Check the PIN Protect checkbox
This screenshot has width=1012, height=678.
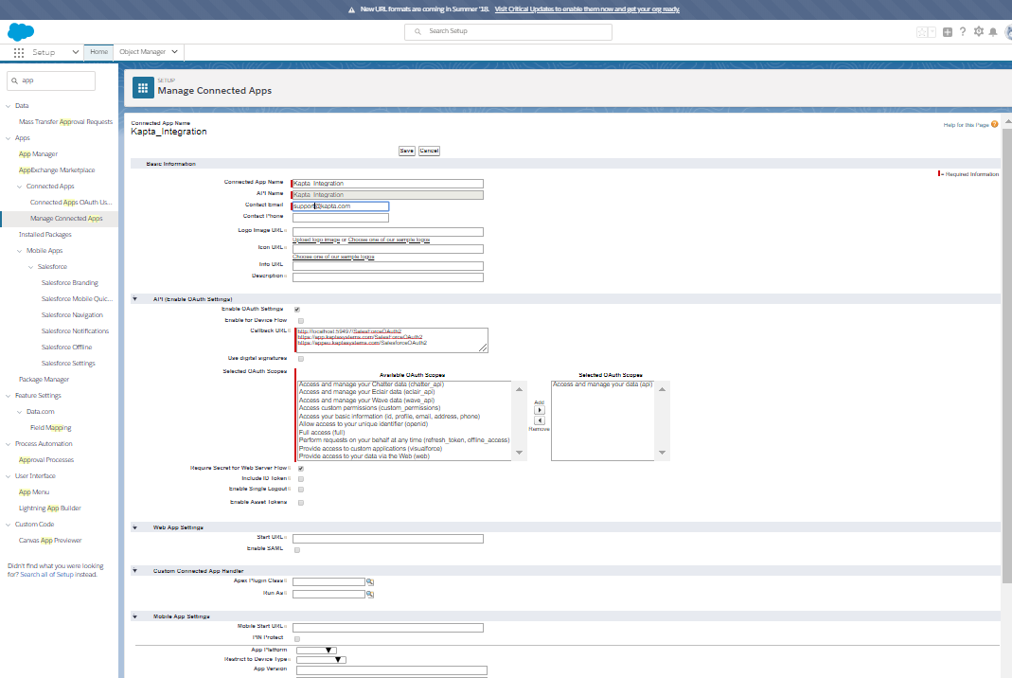297,638
